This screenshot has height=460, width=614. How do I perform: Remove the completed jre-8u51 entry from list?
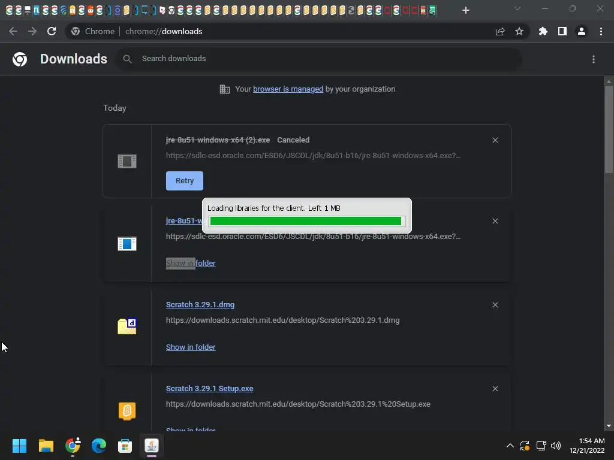click(x=495, y=221)
